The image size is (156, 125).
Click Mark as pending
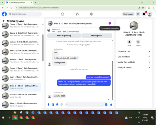[64, 36]
